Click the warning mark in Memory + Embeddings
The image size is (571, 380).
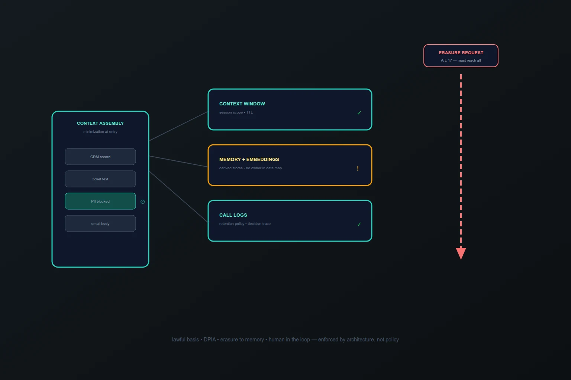coord(358,168)
